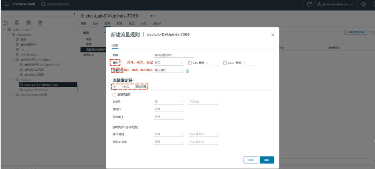
Task: Select the MAC qualifier tab
Action: [126, 87]
